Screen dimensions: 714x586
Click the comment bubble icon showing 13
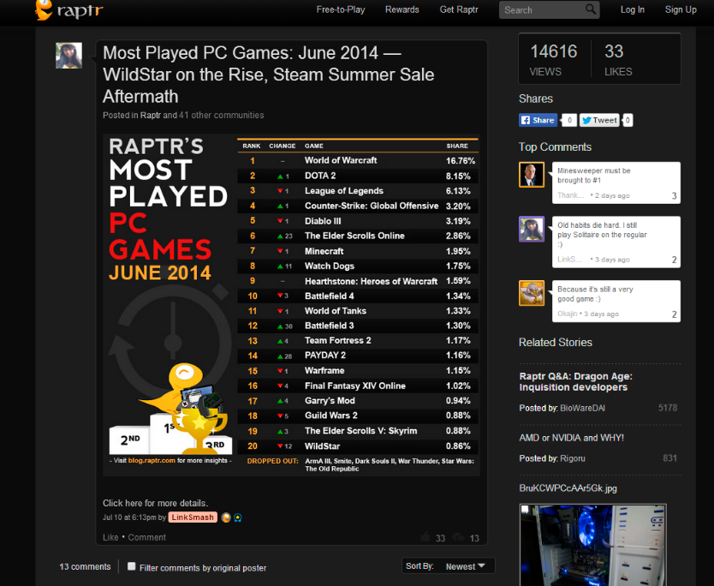[459, 538]
